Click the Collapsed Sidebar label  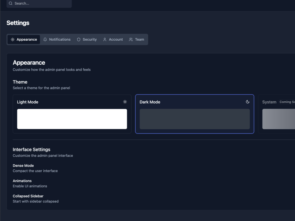click(28, 196)
